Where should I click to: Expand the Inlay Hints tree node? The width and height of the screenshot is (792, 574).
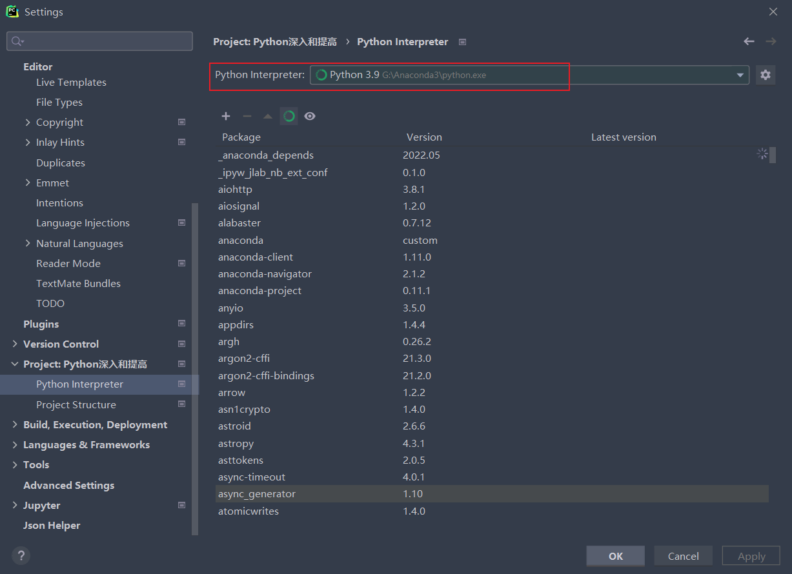(x=28, y=142)
